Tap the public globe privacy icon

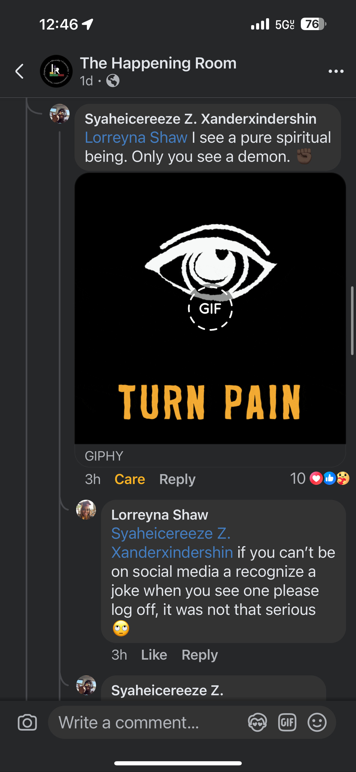pyautogui.click(x=113, y=81)
